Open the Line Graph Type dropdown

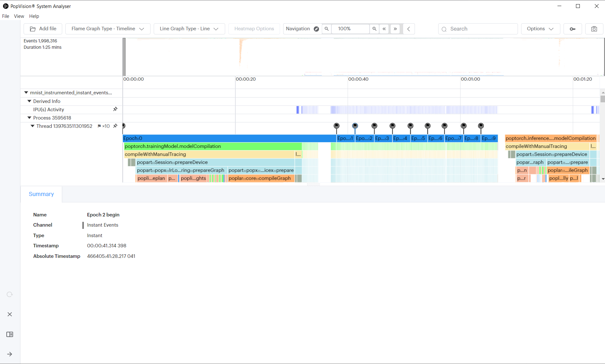coord(189,29)
